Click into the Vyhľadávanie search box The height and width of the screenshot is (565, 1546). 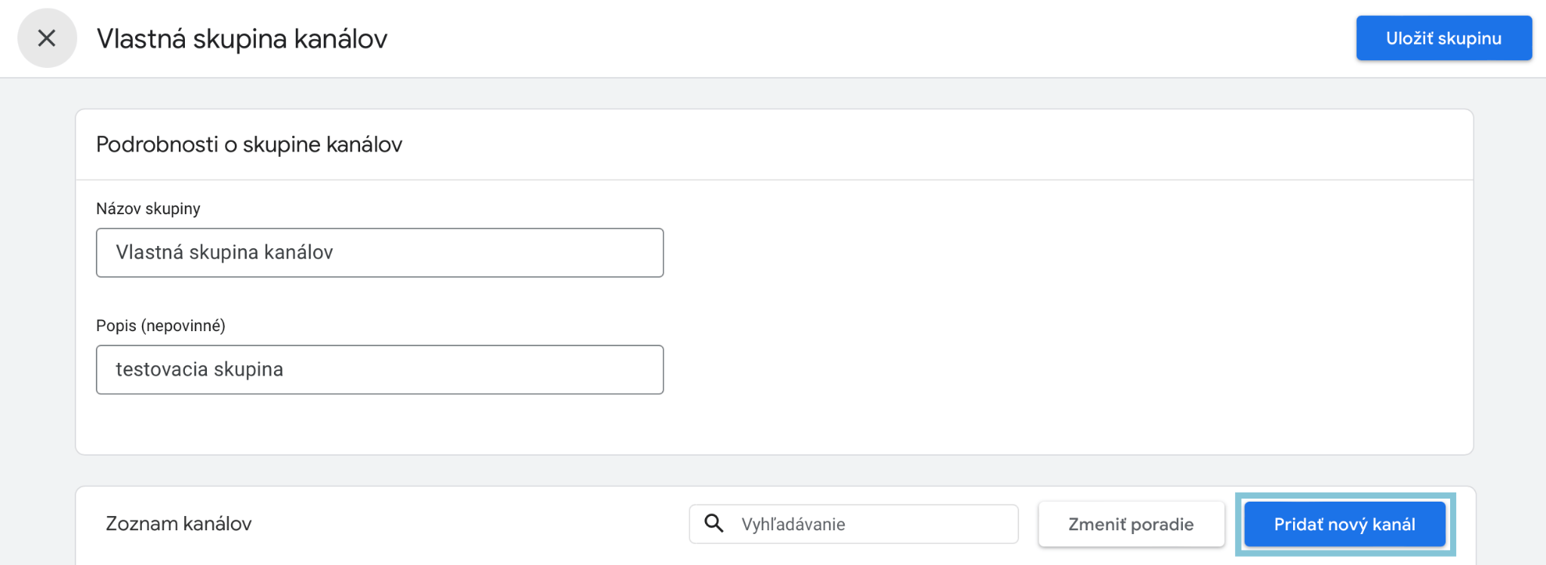click(x=854, y=524)
